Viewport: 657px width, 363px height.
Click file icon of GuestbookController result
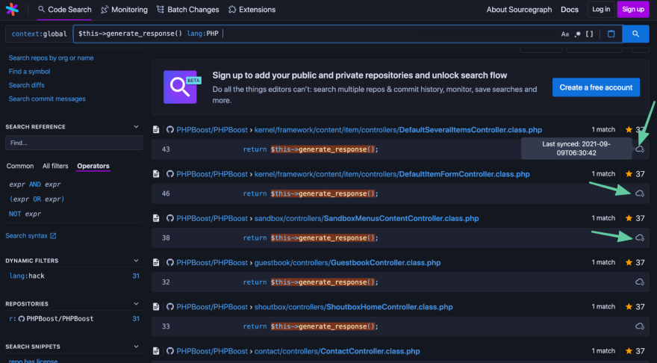(x=156, y=262)
